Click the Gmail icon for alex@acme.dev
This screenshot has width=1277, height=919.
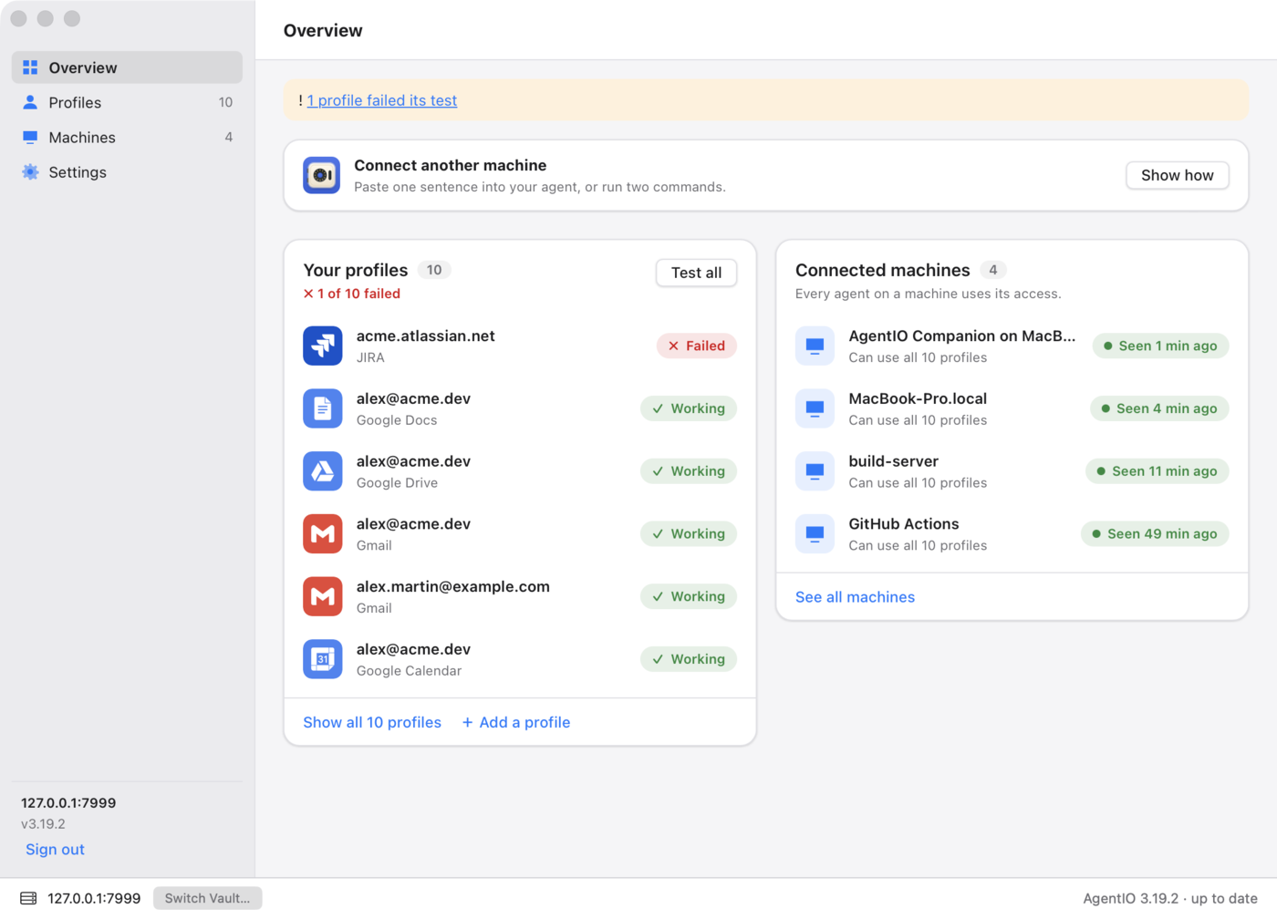tap(323, 534)
